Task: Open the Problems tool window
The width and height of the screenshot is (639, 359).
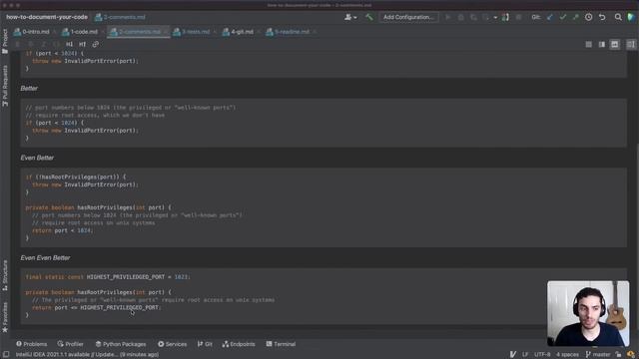Action: coord(31,344)
